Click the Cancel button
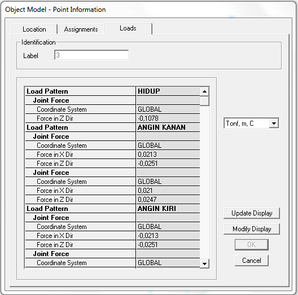The image size is (298, 295). [252, 261]
